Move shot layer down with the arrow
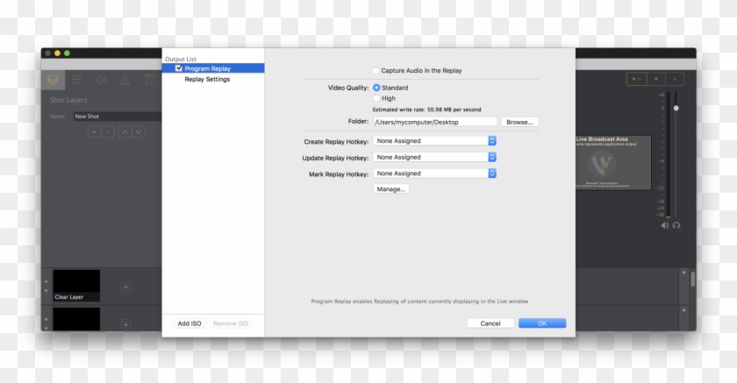Viewport: 737px width, 383px height. point(139,131)
